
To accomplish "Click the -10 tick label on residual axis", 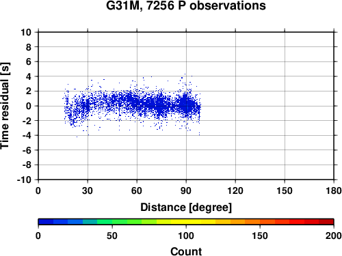I will click(24, 180).
